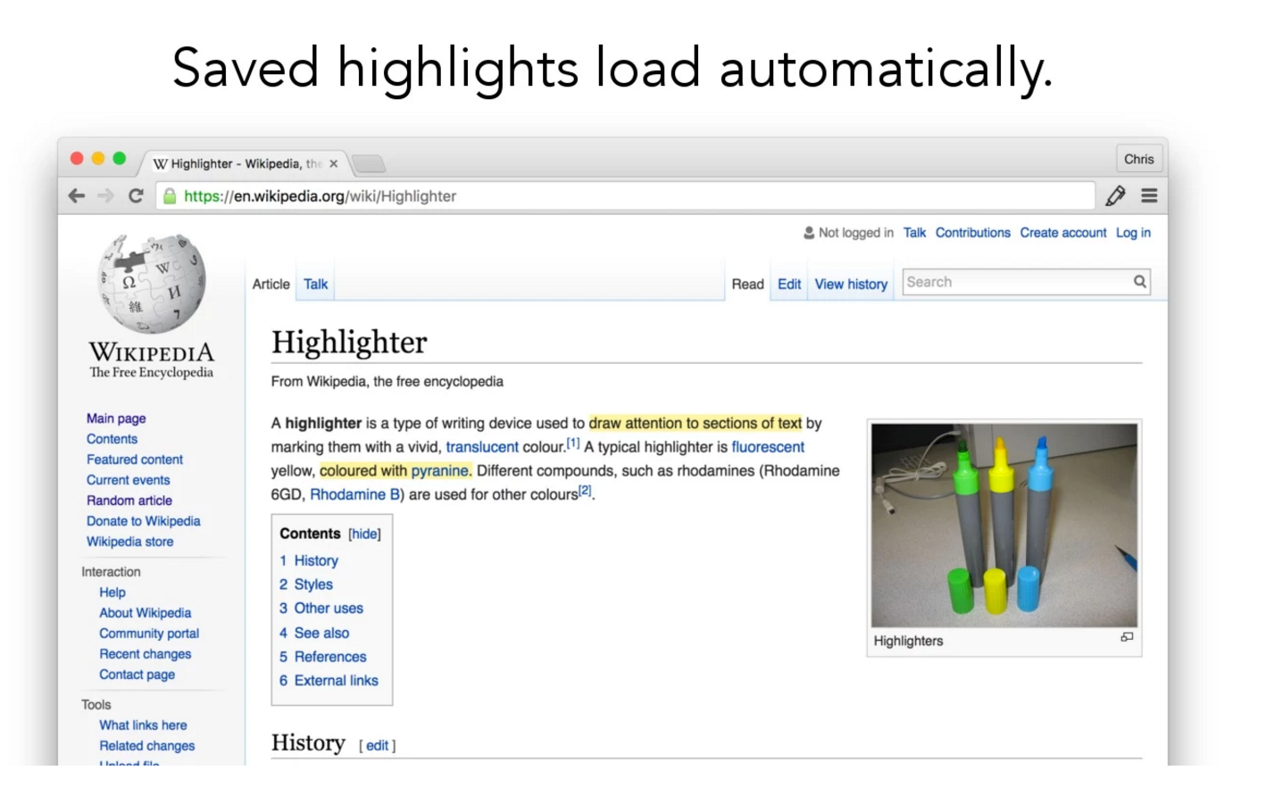Click the "Not logged in" text
The height and width of the screenshot is (812, 1266).
[855, 232]
